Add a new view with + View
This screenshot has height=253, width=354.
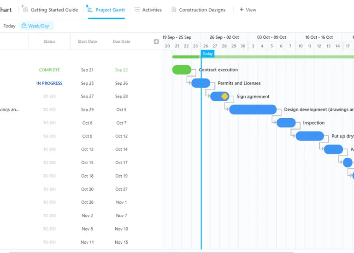click(248, 10)
